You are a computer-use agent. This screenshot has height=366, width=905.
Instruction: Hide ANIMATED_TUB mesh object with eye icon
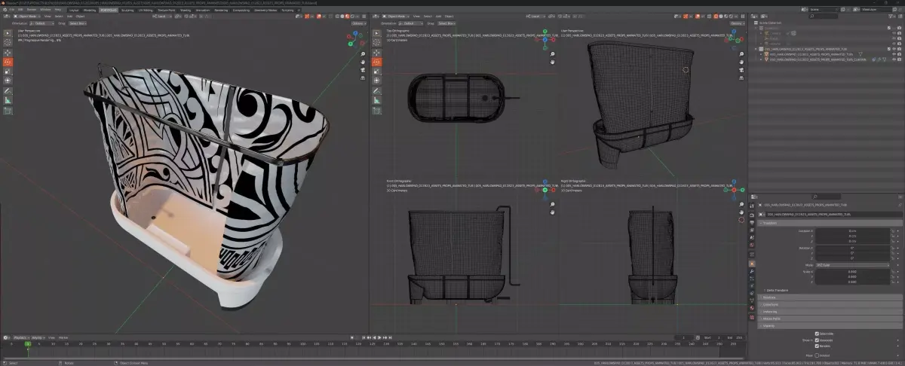894,54
